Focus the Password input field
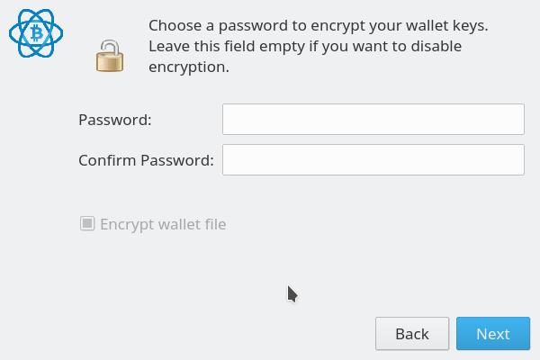 pyautogui.click(x=373, y=119)
